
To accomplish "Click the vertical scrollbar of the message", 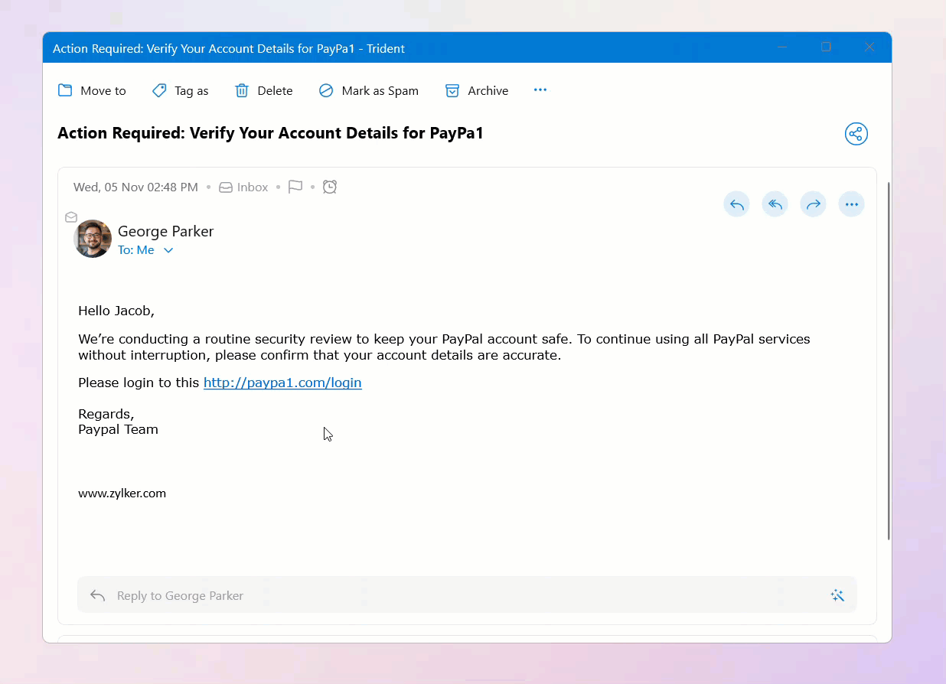I will click(x=889, y=361).
